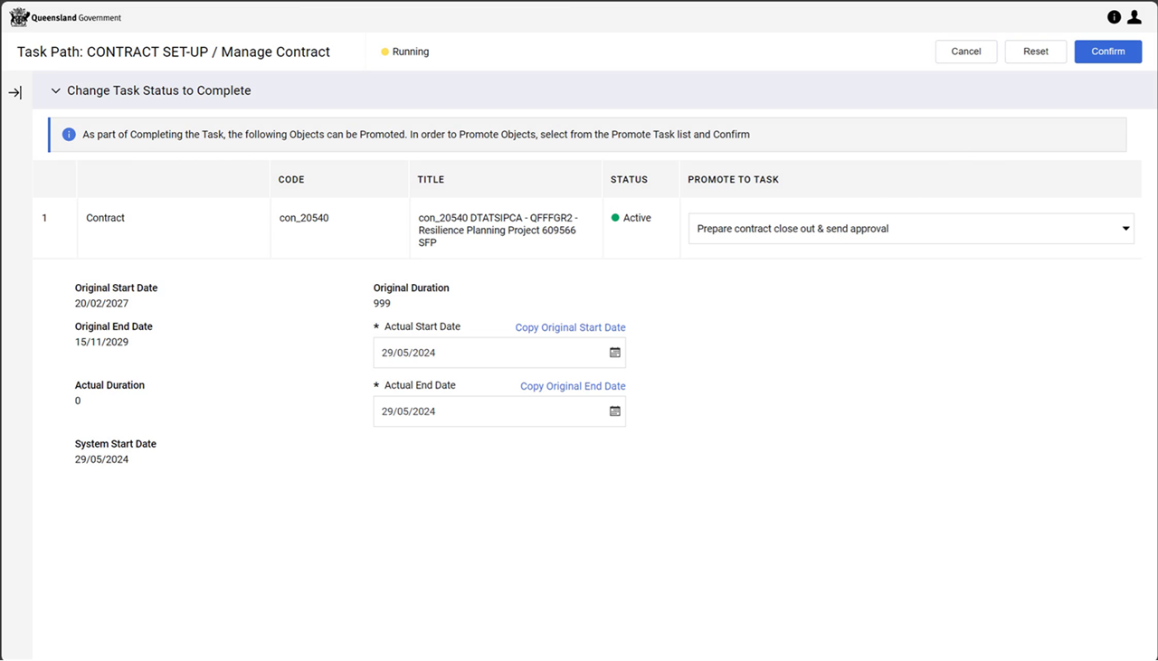Click the Cancel button
The width and height of the screenshot is (1158, 661).
point(966,52)
